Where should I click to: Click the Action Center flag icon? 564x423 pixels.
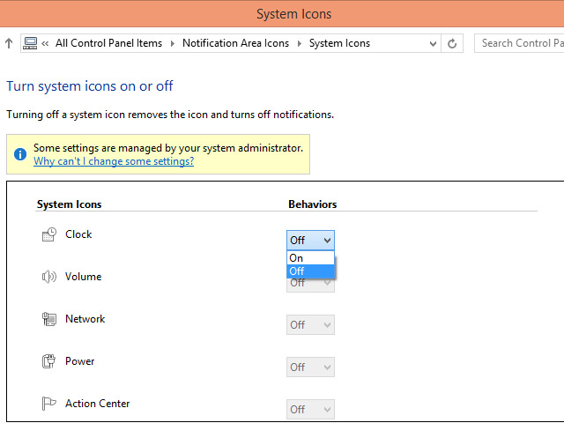[x=49, y=404]
